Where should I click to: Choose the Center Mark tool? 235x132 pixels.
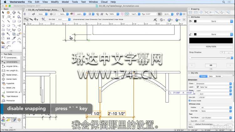(x=10, y=79)
